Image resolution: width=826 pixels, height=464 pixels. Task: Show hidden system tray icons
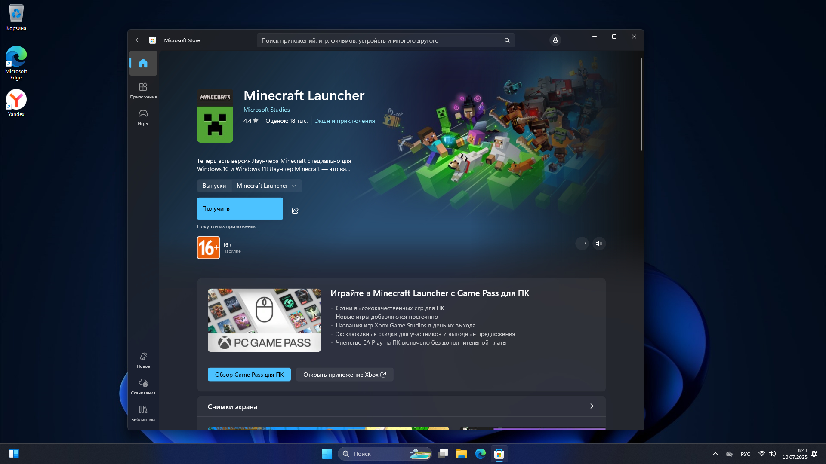coord(715,454)
